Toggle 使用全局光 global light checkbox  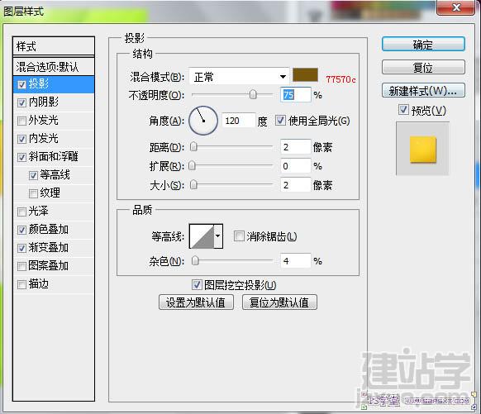[x=280, y=120]
